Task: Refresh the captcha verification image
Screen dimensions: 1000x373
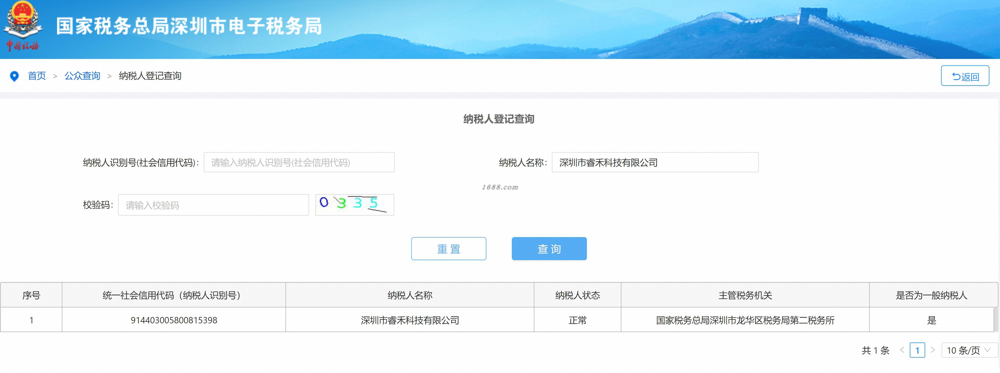Action: tap(354, 205)
